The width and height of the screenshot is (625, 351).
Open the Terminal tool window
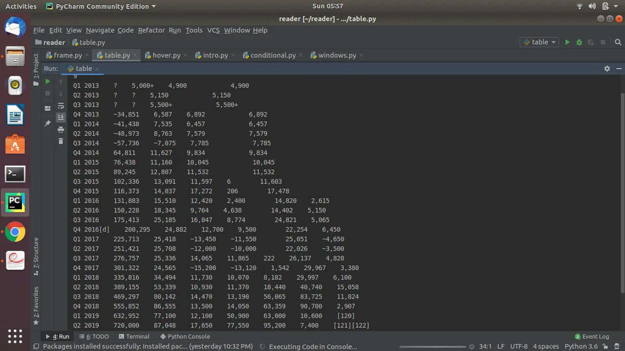tap(134, 336)
